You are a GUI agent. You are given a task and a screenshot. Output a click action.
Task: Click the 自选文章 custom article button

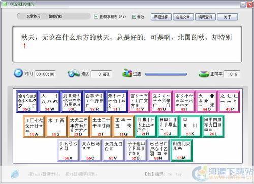183,17
